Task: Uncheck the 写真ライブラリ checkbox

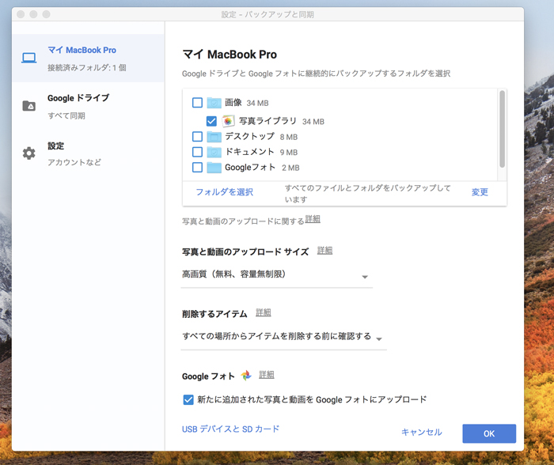Action: coord(211,121)
